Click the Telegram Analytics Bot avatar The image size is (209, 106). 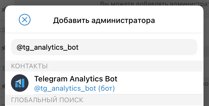20,83
